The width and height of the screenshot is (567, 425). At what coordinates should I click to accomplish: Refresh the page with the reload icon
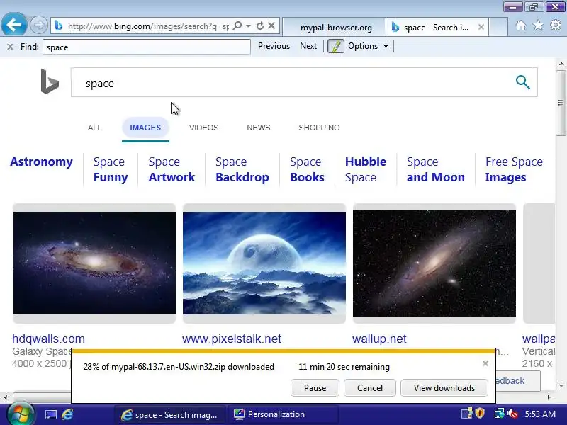[x=259, y=26]
